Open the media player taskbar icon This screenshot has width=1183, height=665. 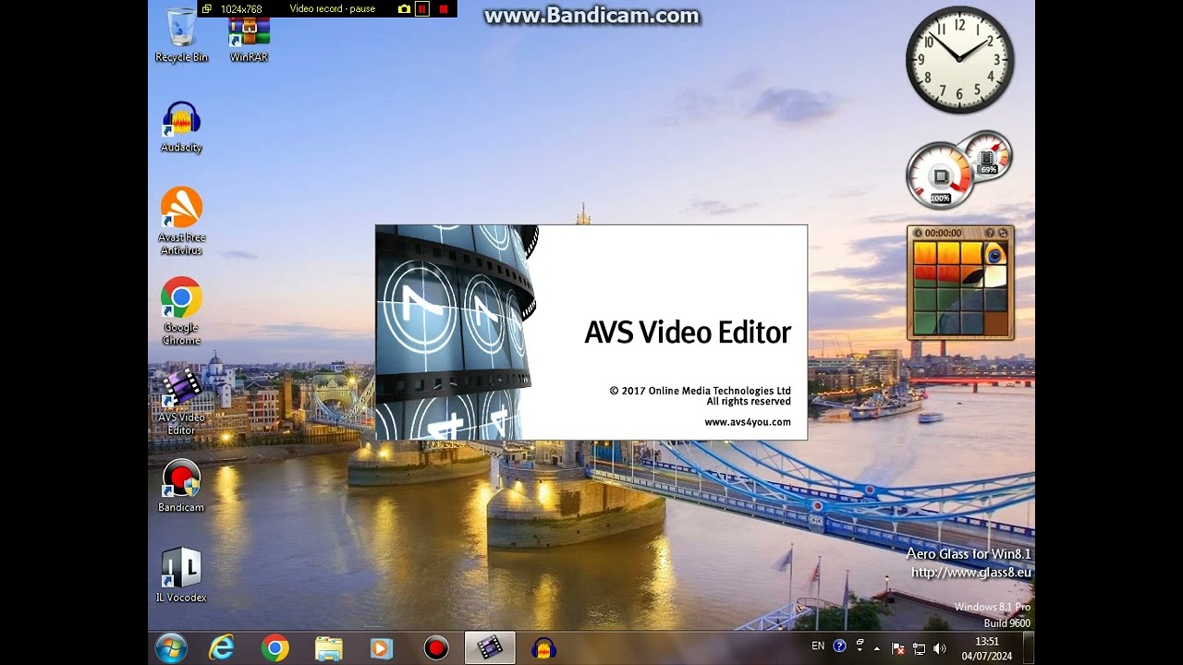click(381, 648)
